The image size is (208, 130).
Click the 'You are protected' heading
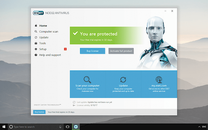pyautogui.click(x=99, y=34)
